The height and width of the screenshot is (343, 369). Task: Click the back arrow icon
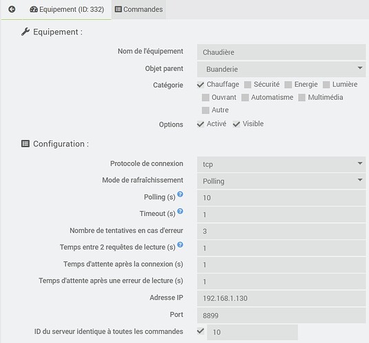12,10
